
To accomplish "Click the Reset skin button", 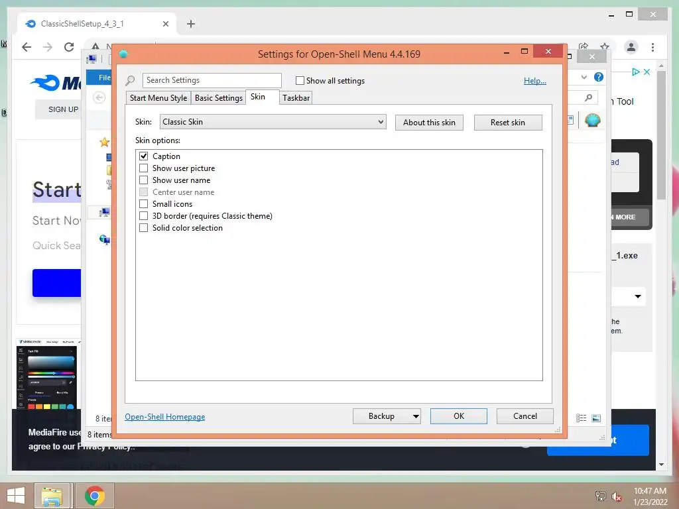I will (x=508, y=123).
